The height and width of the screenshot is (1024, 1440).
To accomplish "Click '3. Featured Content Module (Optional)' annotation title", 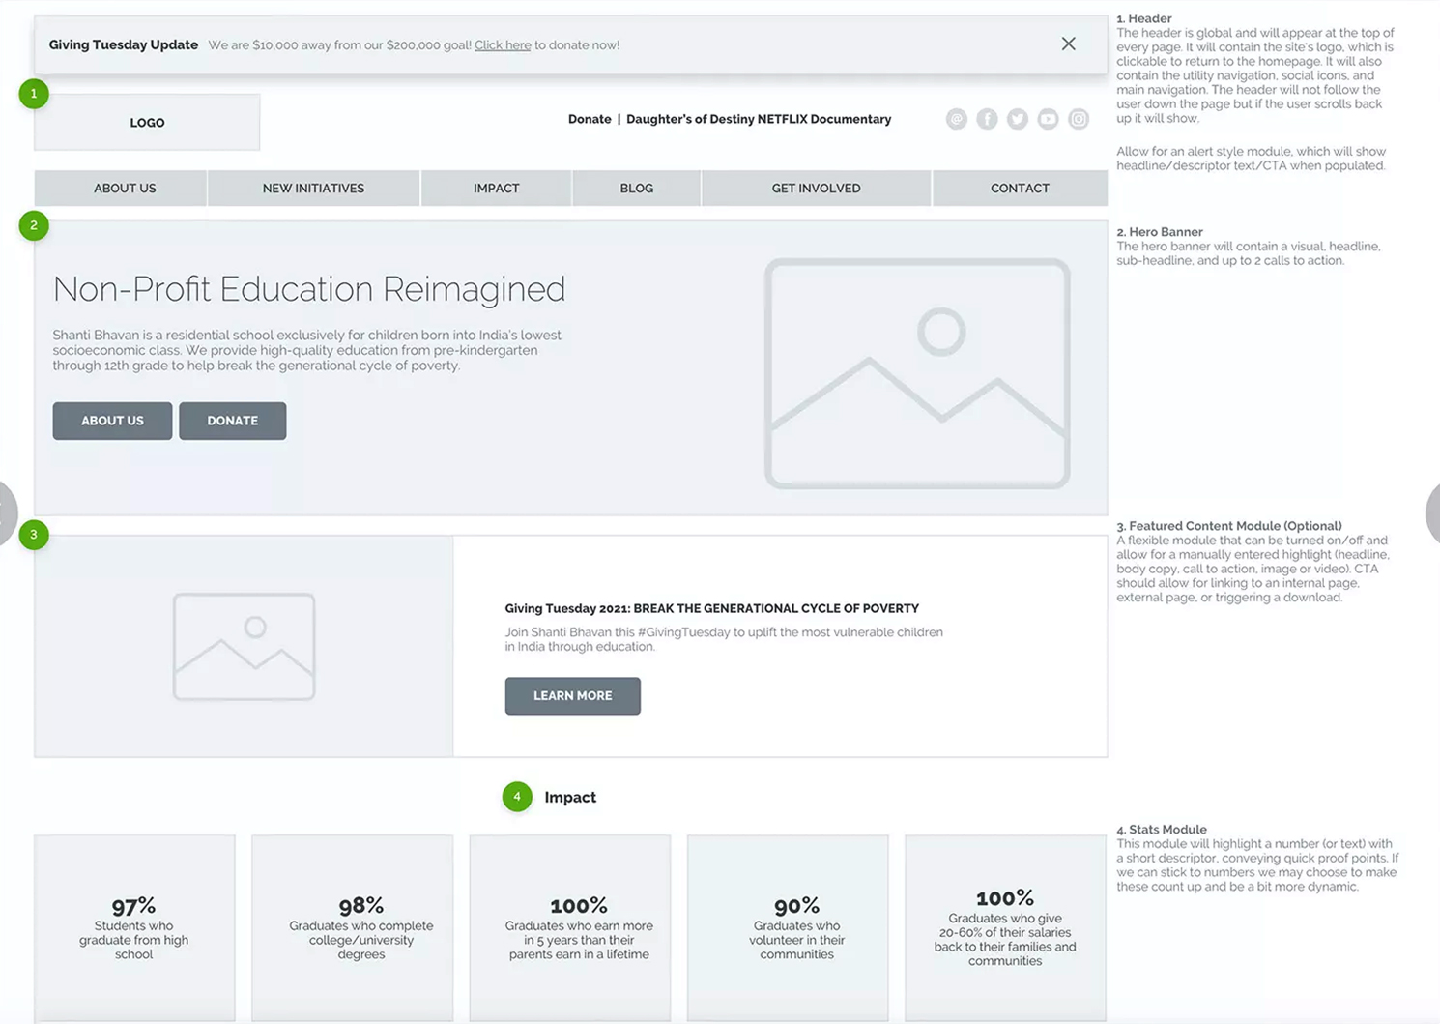I will [x=1229, y=526].
